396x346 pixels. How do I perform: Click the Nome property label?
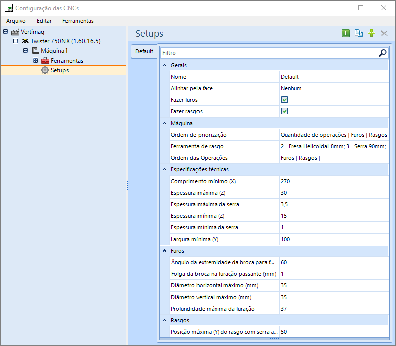(x=178, y=77)
